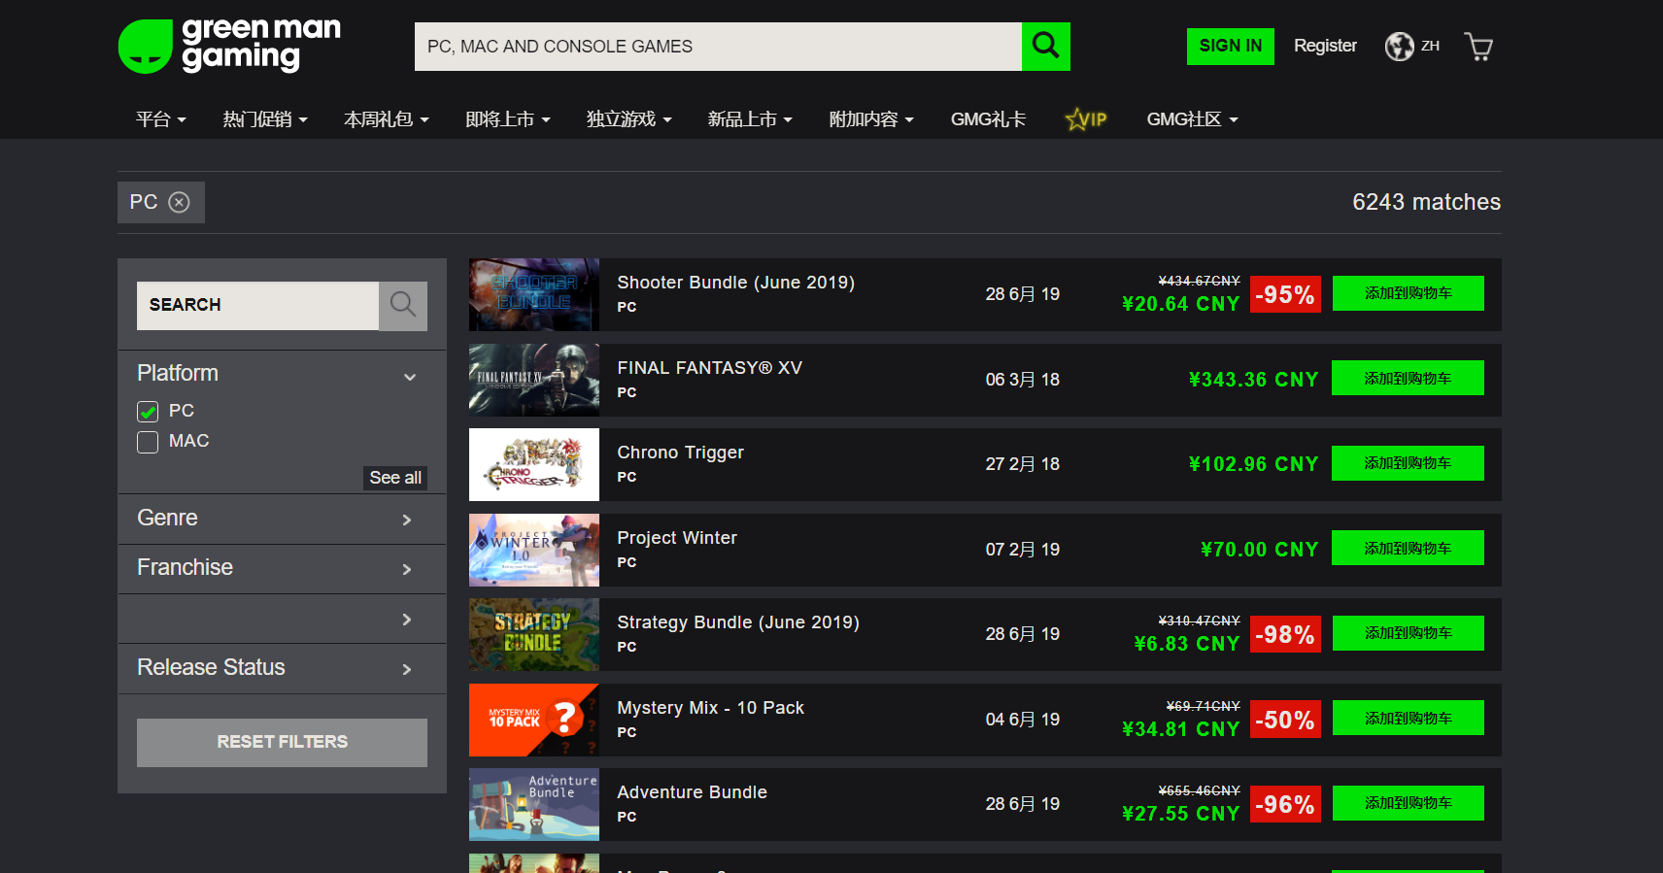Open the 热门促销 dropdown menu
1663x873 pixels.
pos(265,119)
